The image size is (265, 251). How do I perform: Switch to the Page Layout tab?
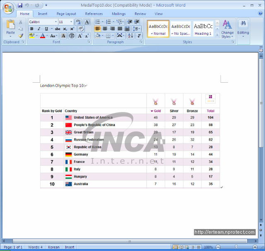coord(66,14)
